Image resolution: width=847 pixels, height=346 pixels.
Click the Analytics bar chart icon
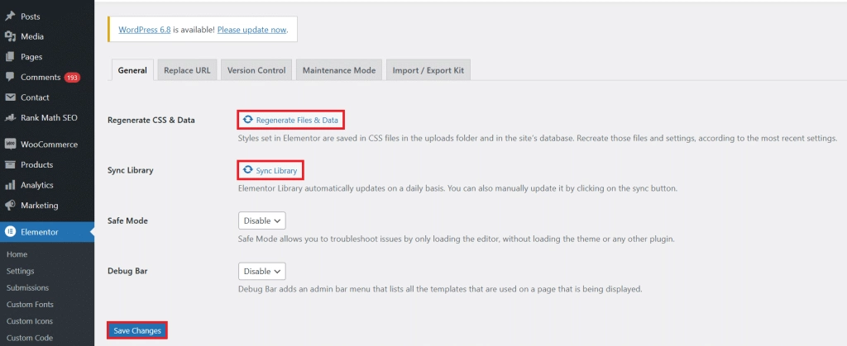pyautogui.click(x=10, y=185)
